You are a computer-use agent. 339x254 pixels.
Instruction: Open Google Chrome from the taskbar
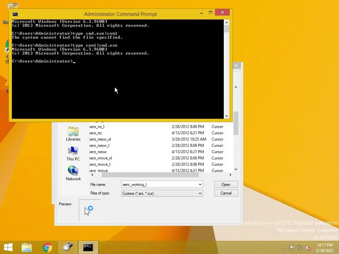coord(47,247)
